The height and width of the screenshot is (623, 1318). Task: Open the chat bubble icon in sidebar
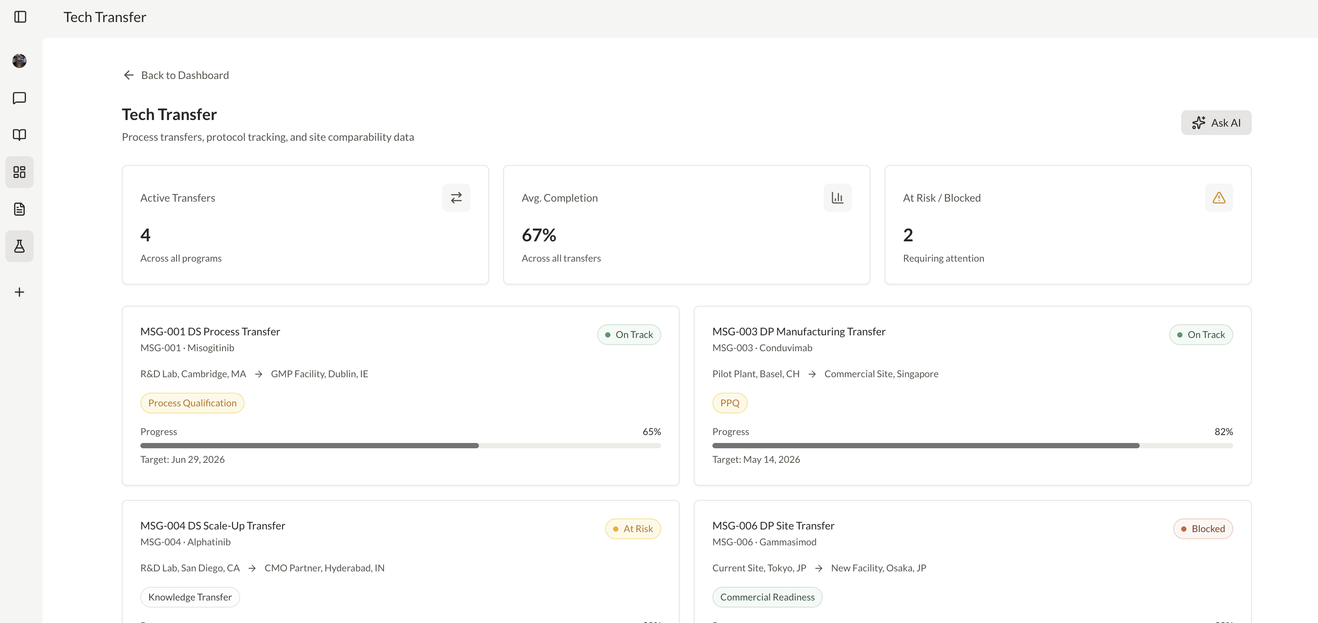coord(19,98)
